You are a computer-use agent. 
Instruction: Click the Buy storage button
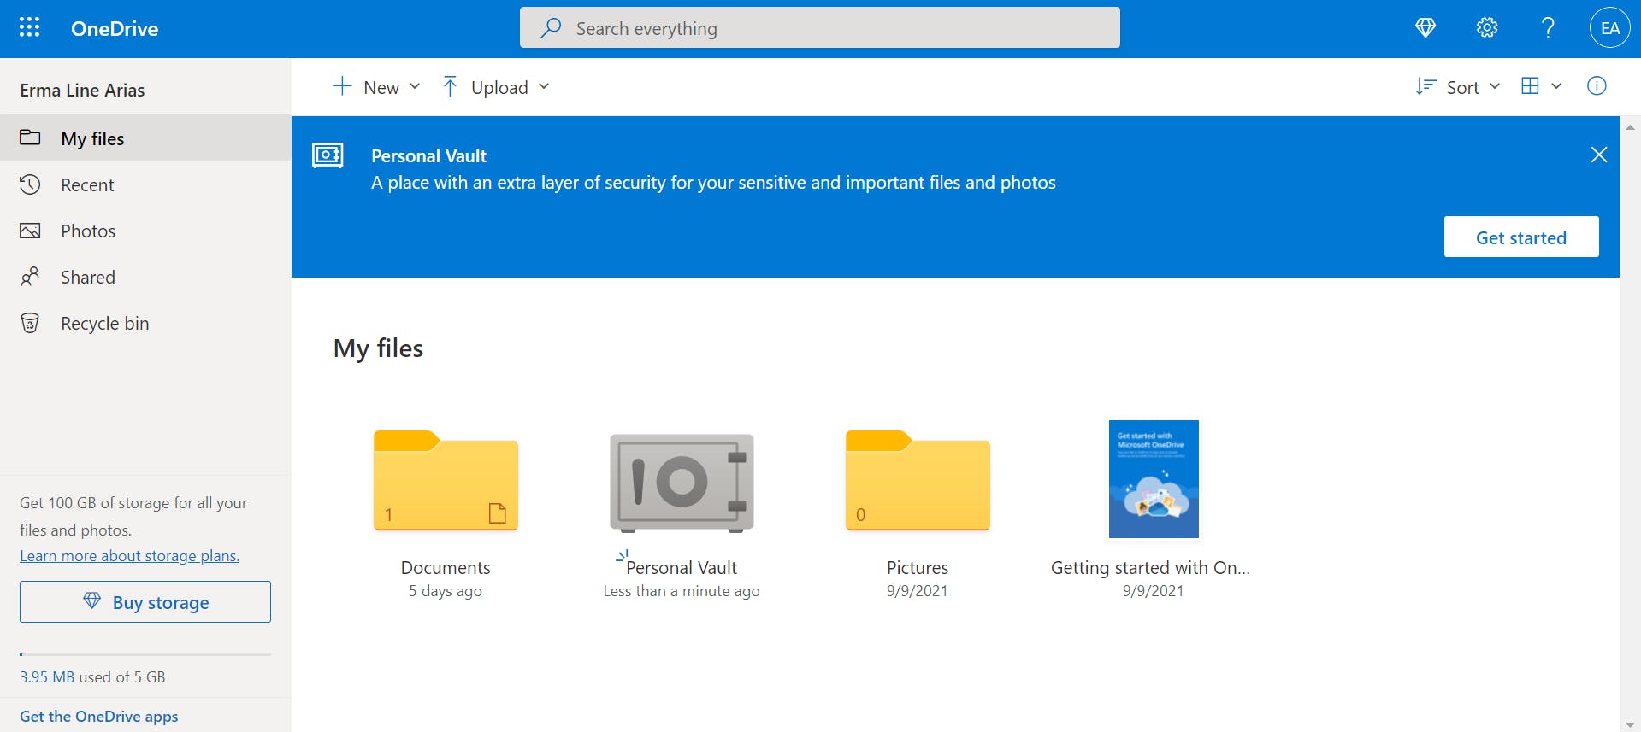[x=145, y=602]
